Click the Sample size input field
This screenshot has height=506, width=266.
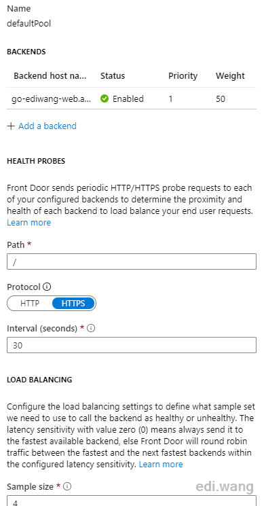coord(132,501)
